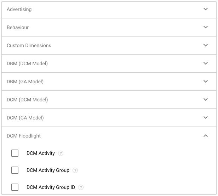Open DBM (DCM Model) chevron arrow
The image size is (218, 196).
coord(206,63)
